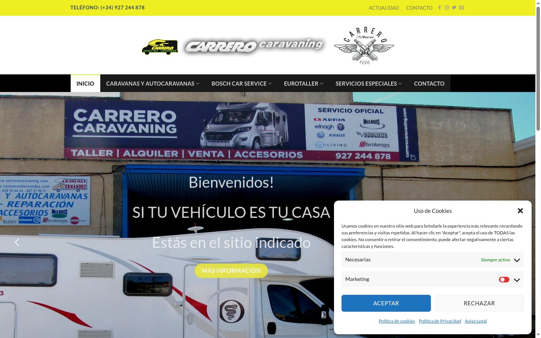Click the Rechazar cookies button

point(479,303)
